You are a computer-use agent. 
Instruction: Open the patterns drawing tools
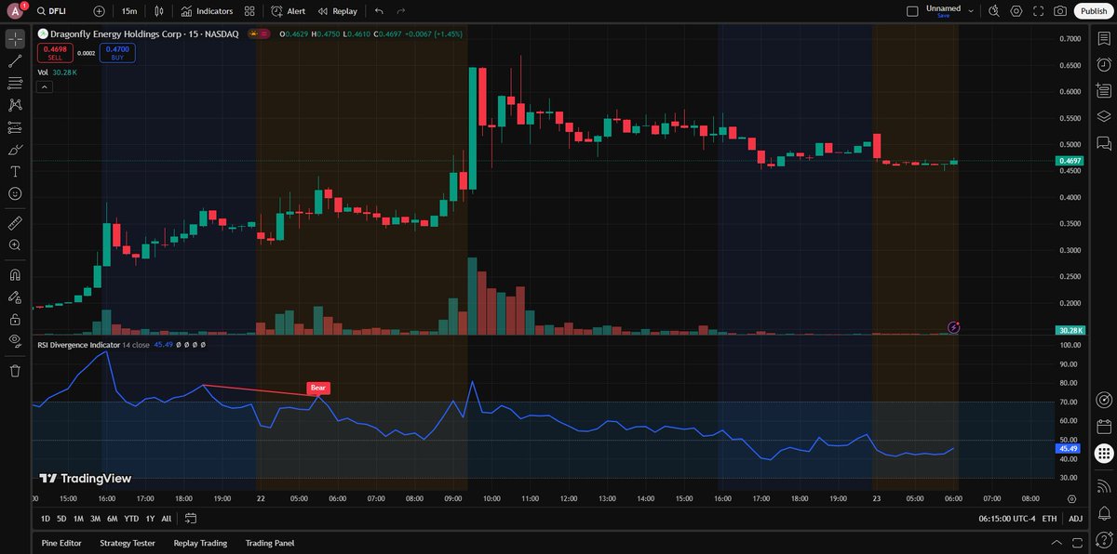[15, 105]
